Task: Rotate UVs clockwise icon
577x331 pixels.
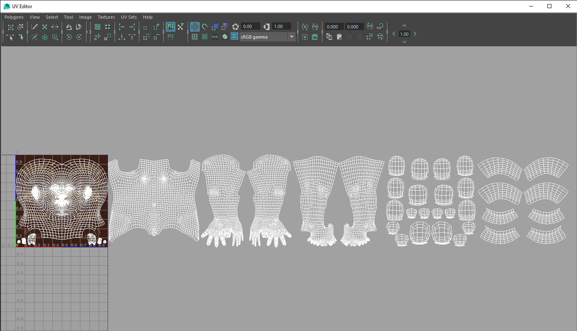Action: pos(79,37)
